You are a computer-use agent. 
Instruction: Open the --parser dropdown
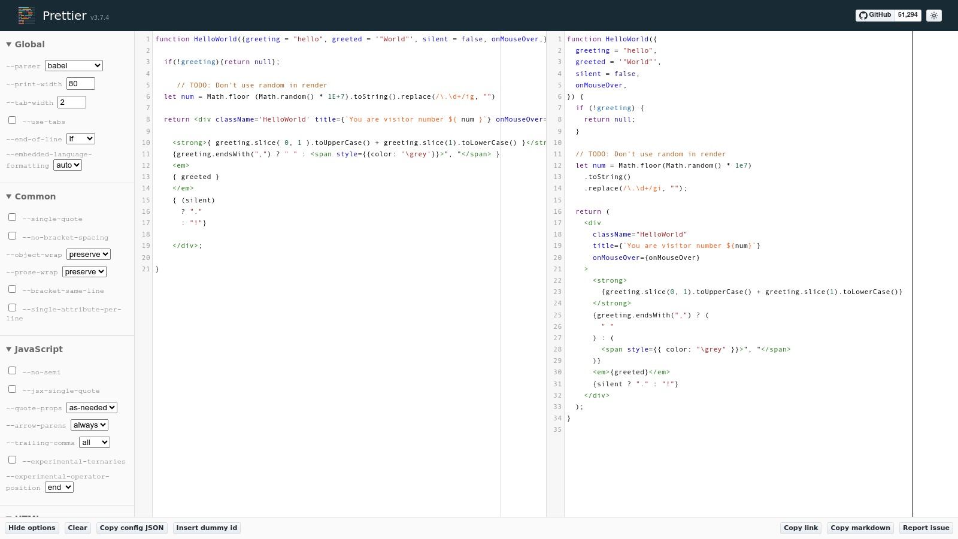point(74,66)
